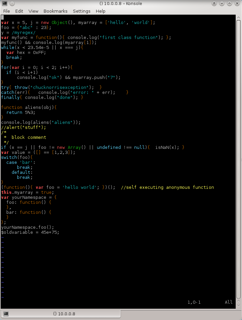242x320 pixels.
Task: Open the Edit menu
Action: pyautogui.click(x=19, y=11)
